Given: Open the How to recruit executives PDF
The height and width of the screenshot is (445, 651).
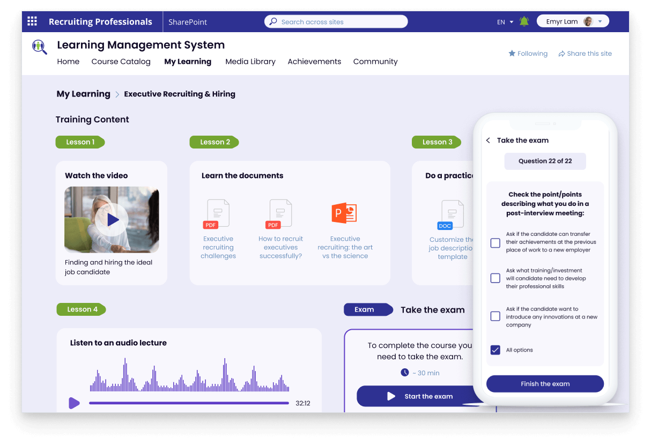Looking at the screenshot, I should (280, 214).
